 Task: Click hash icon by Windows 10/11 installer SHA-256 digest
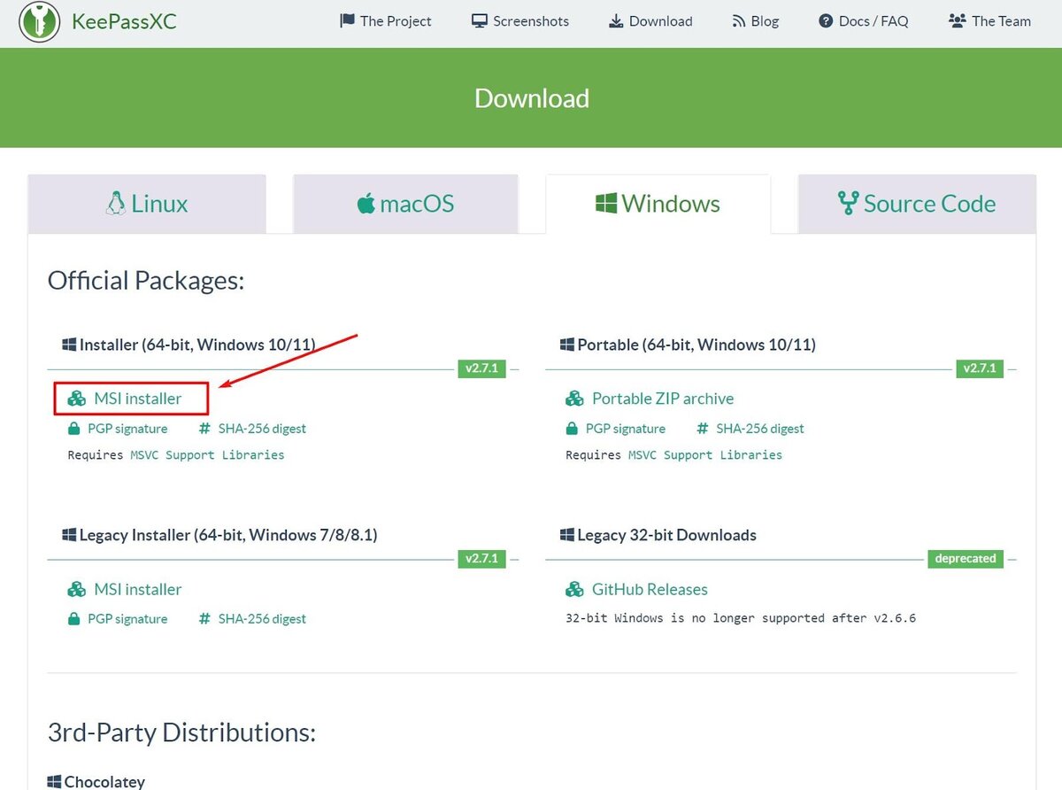204,429
